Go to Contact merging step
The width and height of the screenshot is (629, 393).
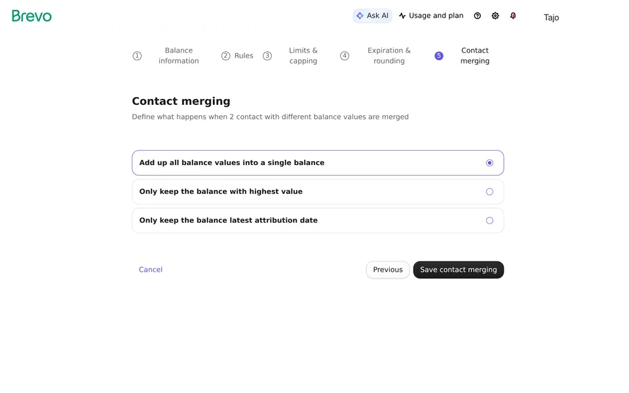coord(475,56)
